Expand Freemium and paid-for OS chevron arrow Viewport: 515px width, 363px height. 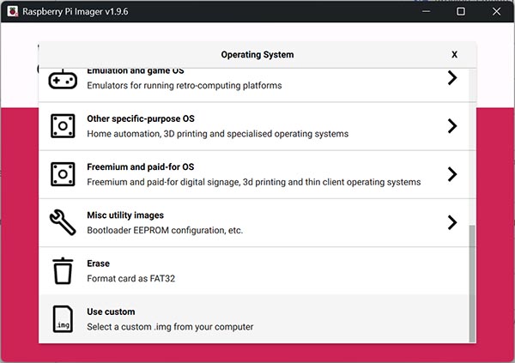click(x=451, y=174)
